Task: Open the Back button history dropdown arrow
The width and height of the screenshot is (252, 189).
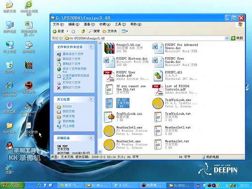Action: [67, 31]
